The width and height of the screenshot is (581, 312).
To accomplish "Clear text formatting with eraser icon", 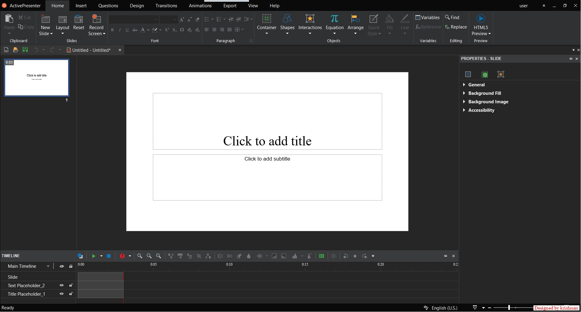I will pos(197,20).
